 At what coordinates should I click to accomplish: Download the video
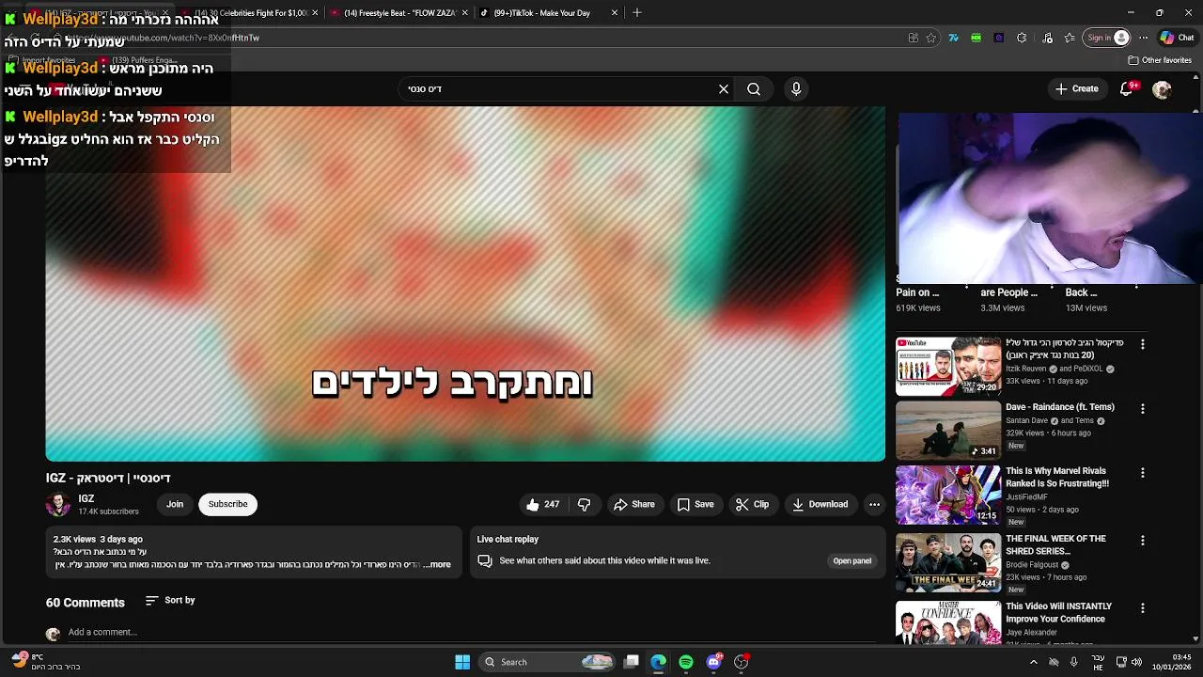click(820, 504)
